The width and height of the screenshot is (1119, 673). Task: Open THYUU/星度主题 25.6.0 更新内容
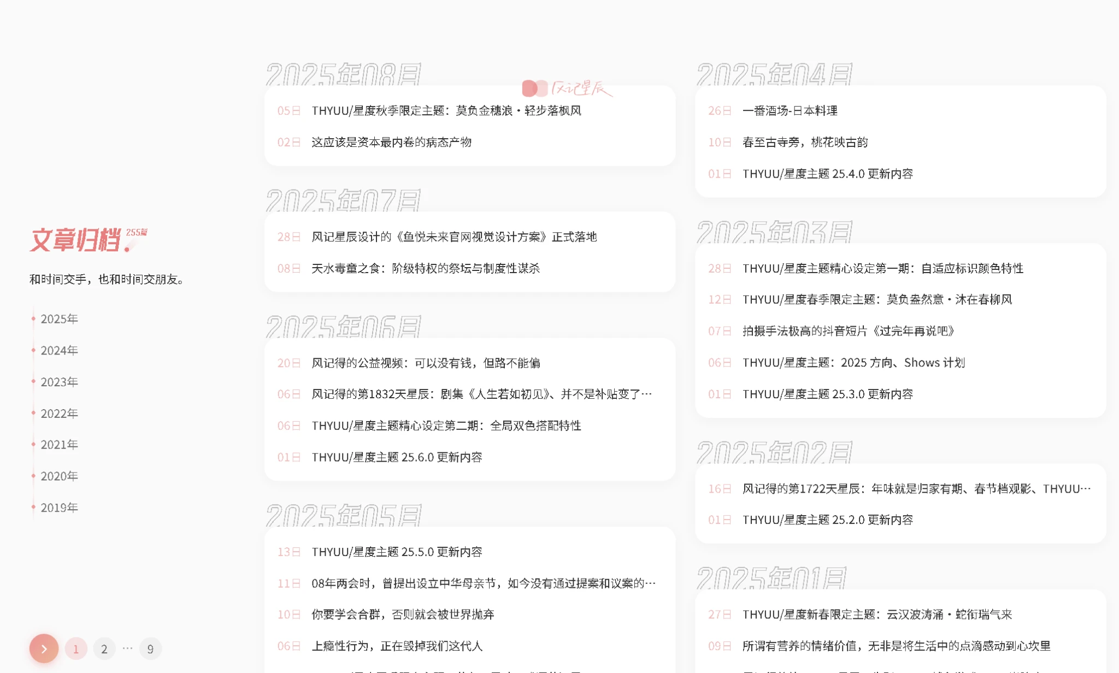pos(397,457)
